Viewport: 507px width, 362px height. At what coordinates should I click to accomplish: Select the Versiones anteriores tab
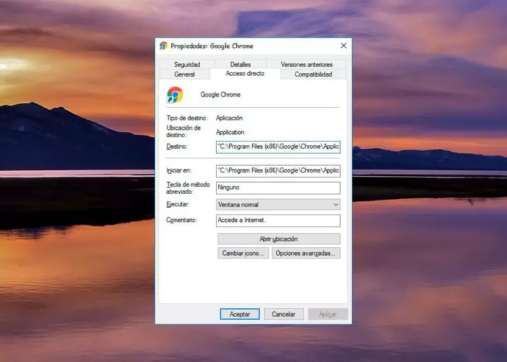click(306, 64)
